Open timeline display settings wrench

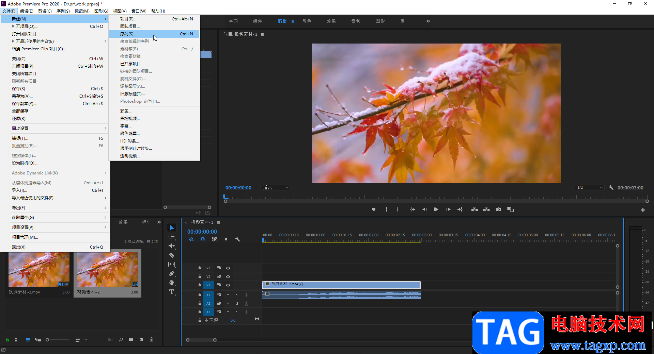tap(237, 239)
